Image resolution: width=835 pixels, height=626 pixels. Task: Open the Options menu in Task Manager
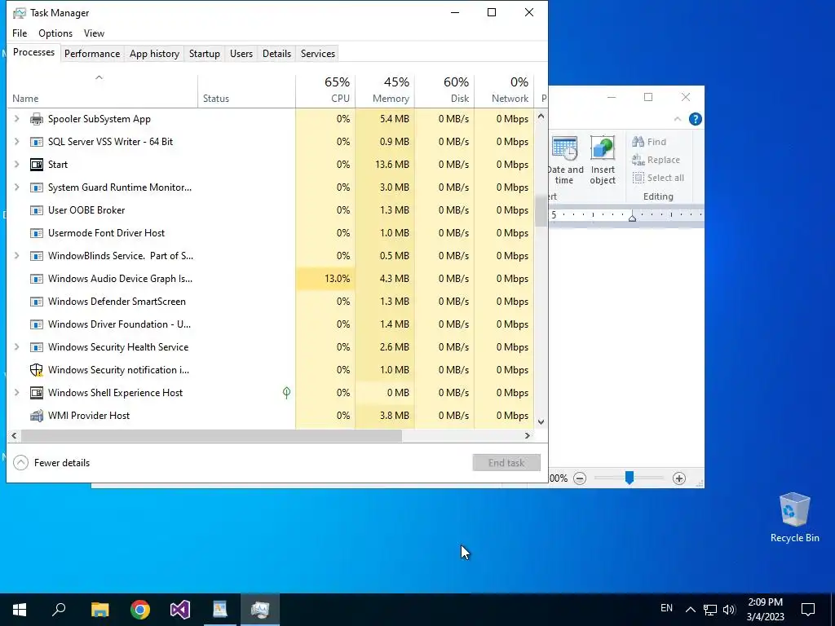[x=55, y=33]
